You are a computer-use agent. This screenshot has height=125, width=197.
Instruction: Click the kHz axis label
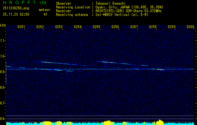(3, 25)
